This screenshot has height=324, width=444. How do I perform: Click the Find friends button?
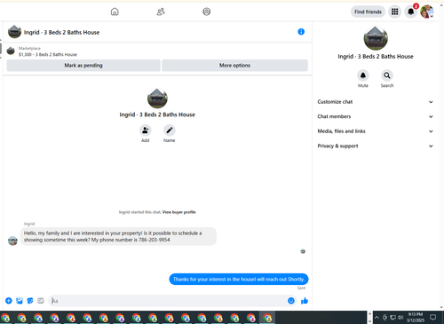(368, 12)
